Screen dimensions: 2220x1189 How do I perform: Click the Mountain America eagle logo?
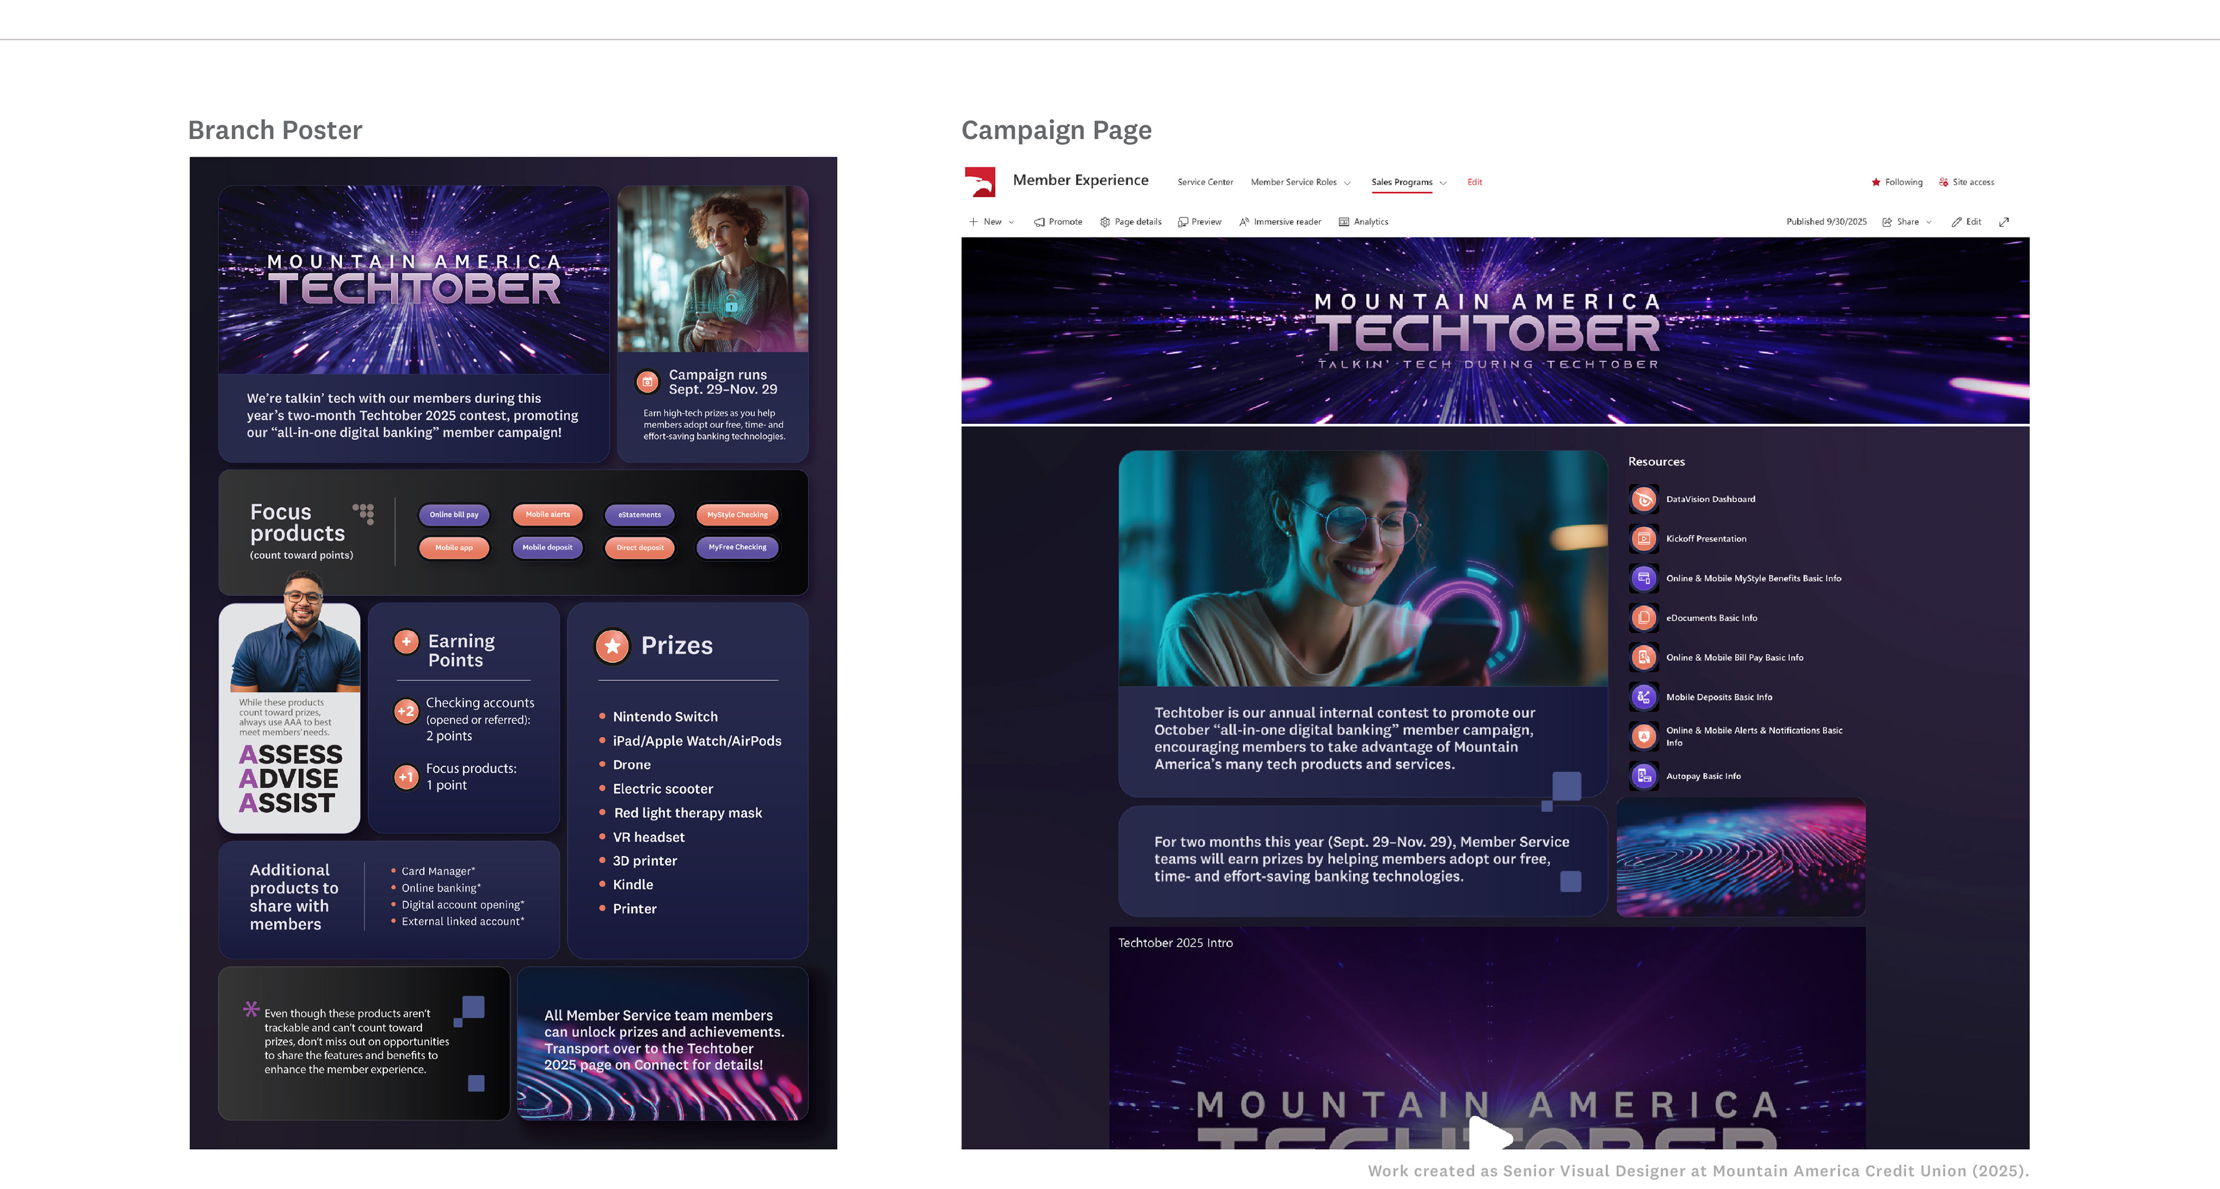coord(980,182)
